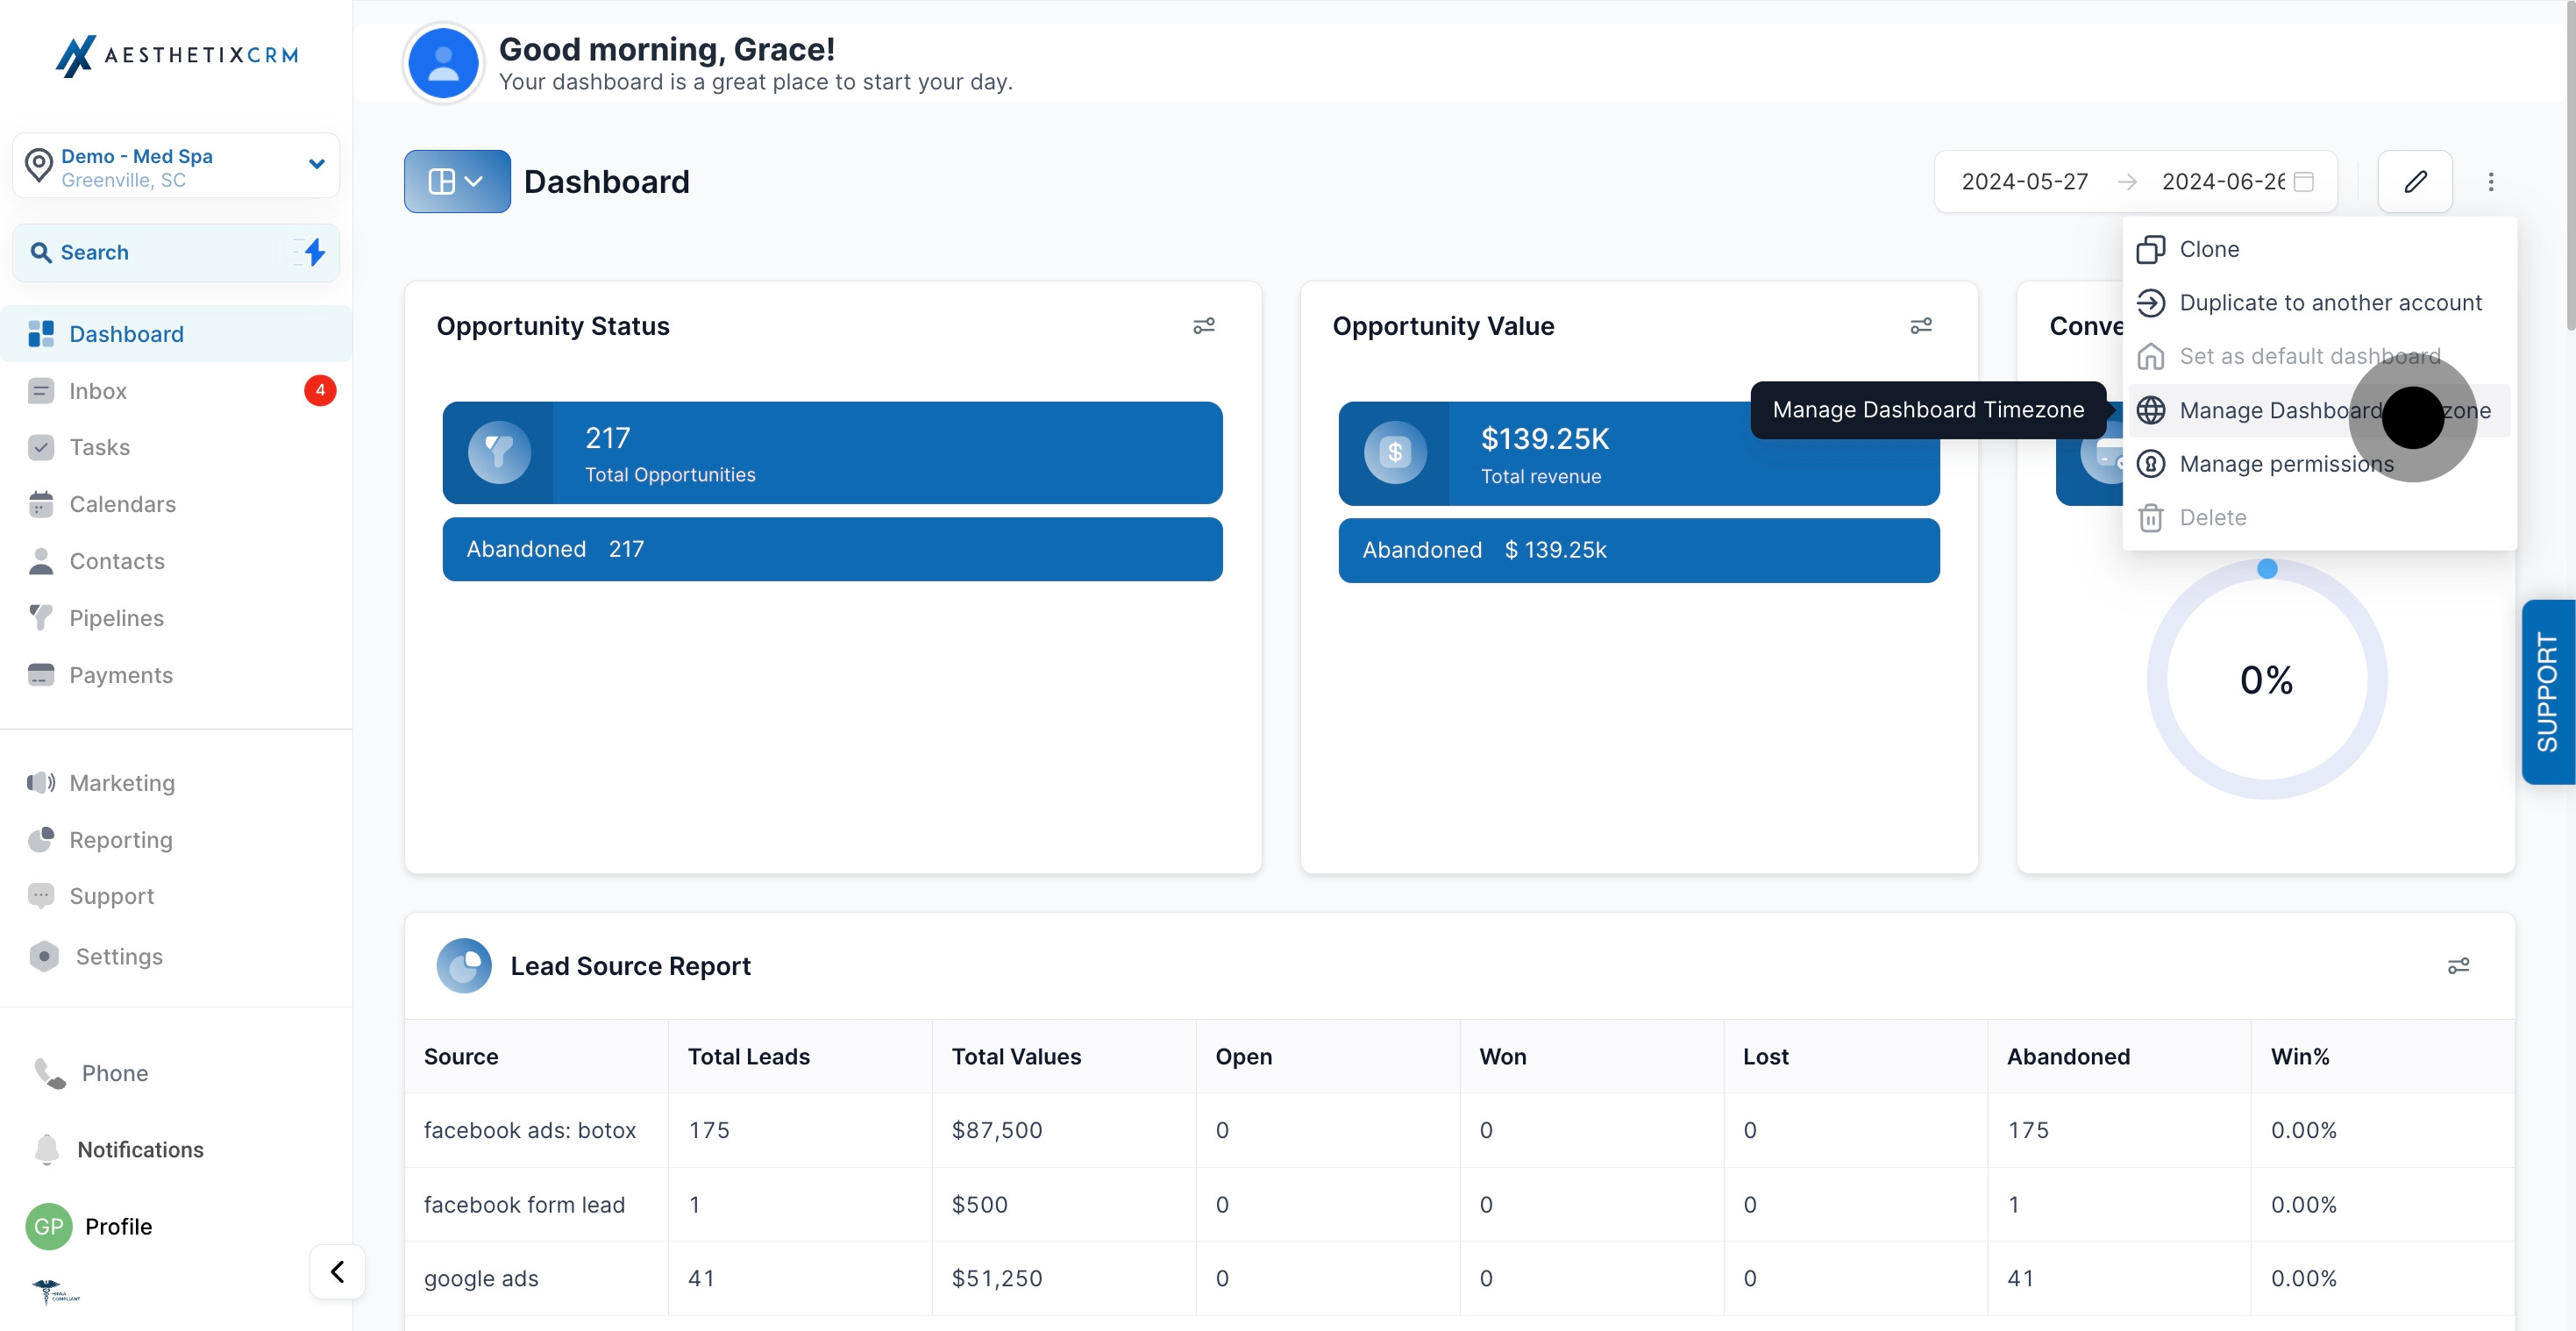Open Opportunity Status widget filter settings icon
The height and width of the screenshot is (1331, 2576).
(1203, 326)
